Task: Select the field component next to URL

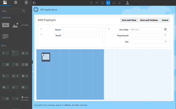Action: (25, 87)
